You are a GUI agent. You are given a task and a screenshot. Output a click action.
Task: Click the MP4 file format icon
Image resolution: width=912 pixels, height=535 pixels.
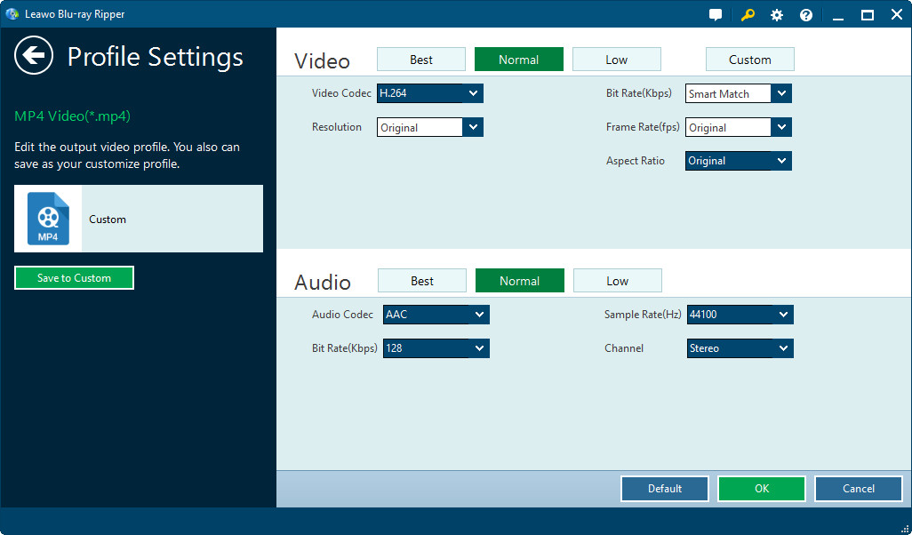[48, 219]
